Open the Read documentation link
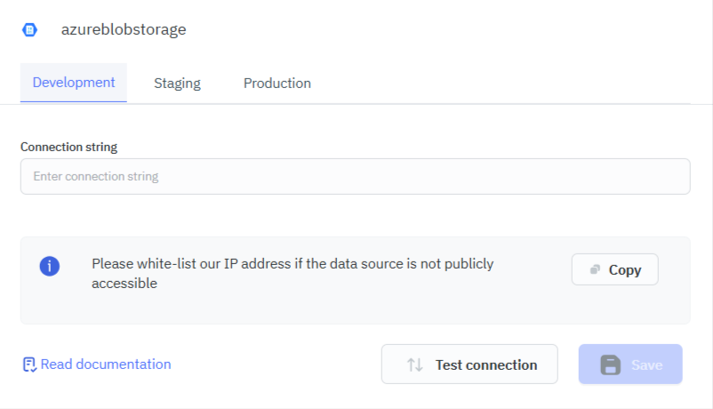 click(x=105, y=364)
